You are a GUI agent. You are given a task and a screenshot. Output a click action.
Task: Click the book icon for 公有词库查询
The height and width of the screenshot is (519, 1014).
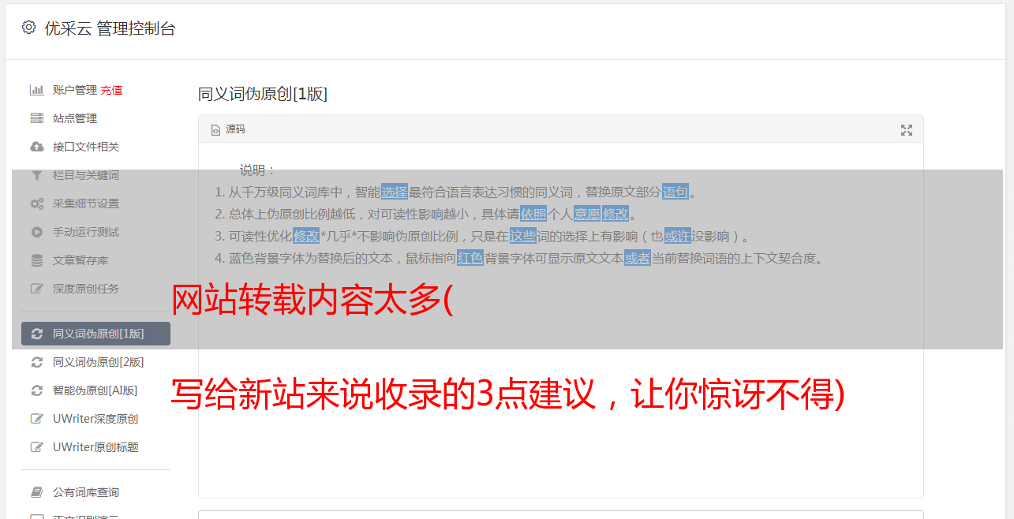[x=36, y=492]
